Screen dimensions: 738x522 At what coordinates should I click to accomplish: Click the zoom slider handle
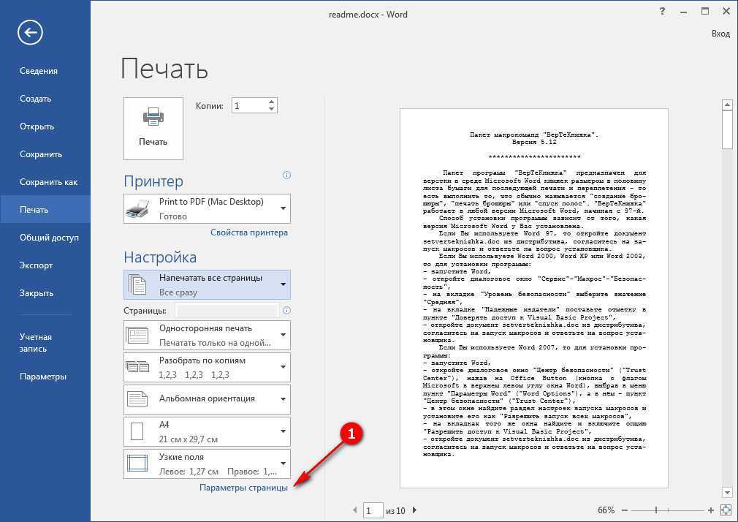point(656,510)
